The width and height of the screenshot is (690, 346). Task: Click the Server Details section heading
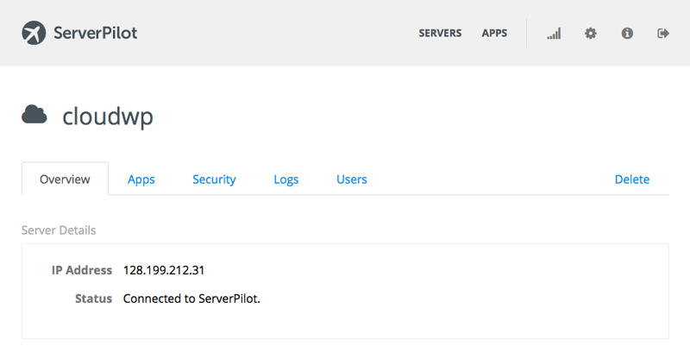pos(59,230)
